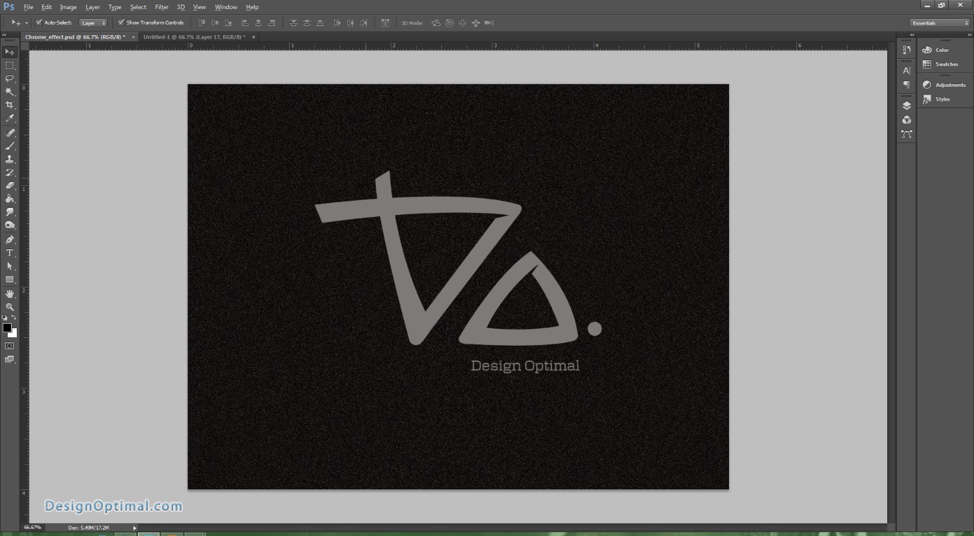Change screen mode button in toolbox
This screenshot has height=536, width=974.
[10, 360]
